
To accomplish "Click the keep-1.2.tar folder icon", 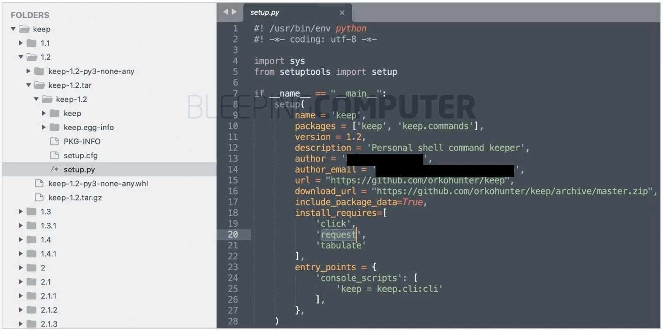I will point(40,85).
